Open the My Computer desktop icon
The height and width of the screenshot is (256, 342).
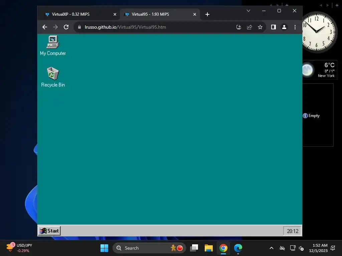coord(53,45)
